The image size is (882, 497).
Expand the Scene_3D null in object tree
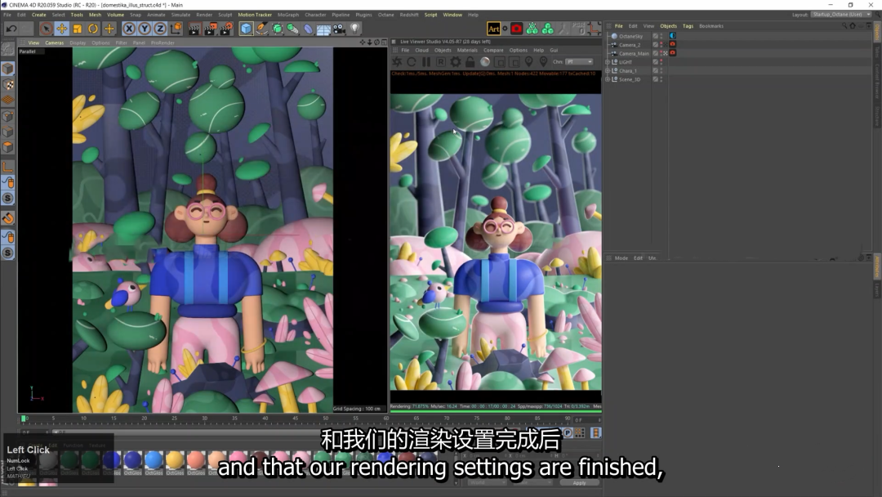[608, 79]
